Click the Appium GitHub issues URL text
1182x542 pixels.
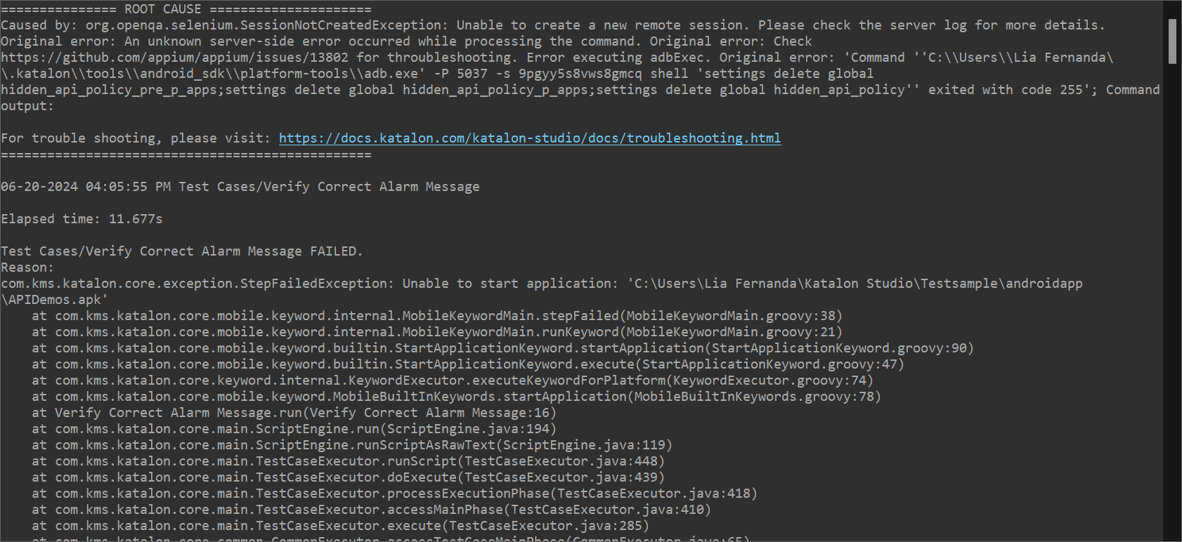174,58
